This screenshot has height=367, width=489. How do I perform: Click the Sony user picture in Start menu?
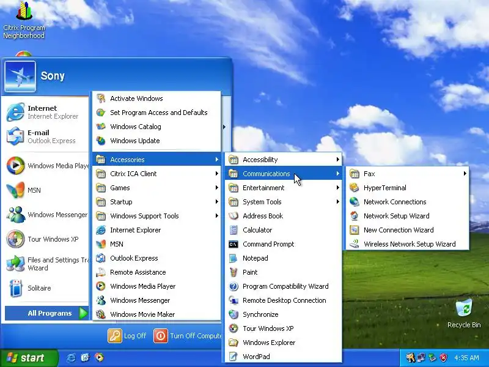coord(20,76)
